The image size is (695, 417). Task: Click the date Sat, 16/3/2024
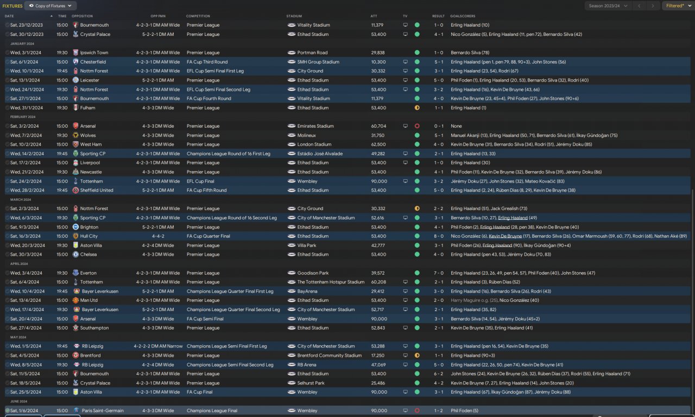point(25,236)
